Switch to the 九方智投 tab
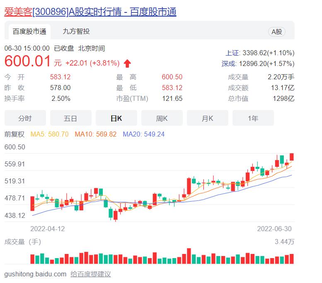This screenshot has width=322, height=283. click(x=76, y=32)
